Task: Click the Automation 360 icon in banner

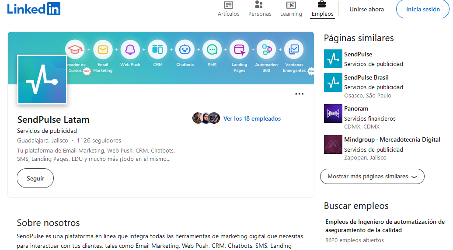Action: point(266,49)
